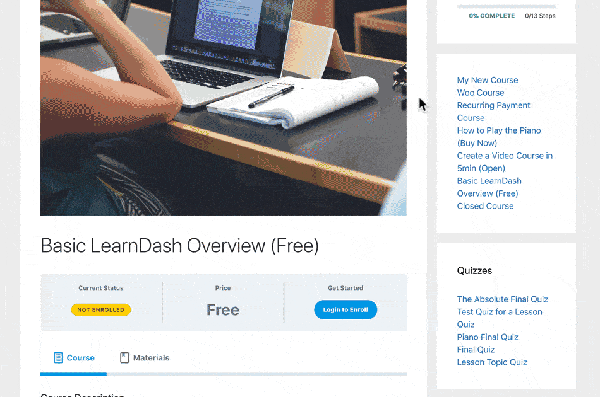Open Create a Video Course in 5min link

point(505,162)
